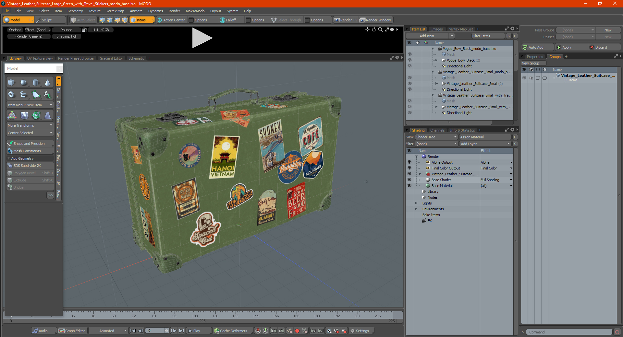Open the More Transforms dropdown
Viewport: 623px width, 337px height.
coord(30,125)
